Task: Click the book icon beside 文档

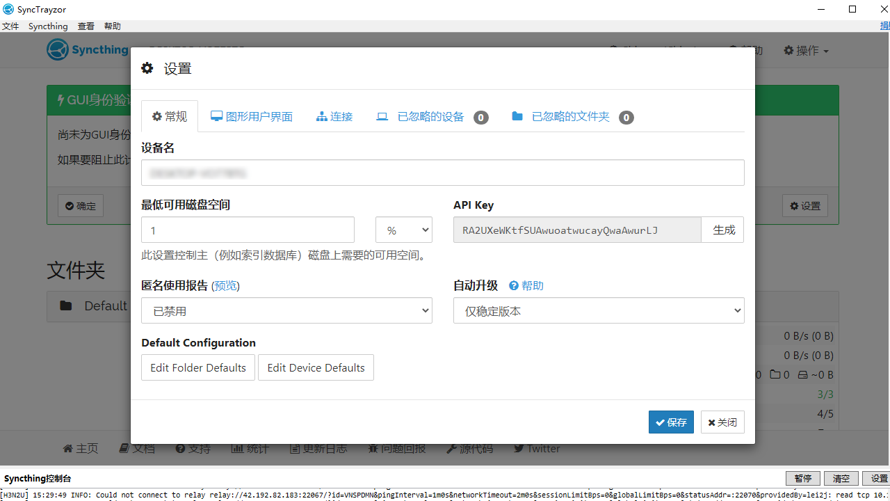Action: [125, 448]
